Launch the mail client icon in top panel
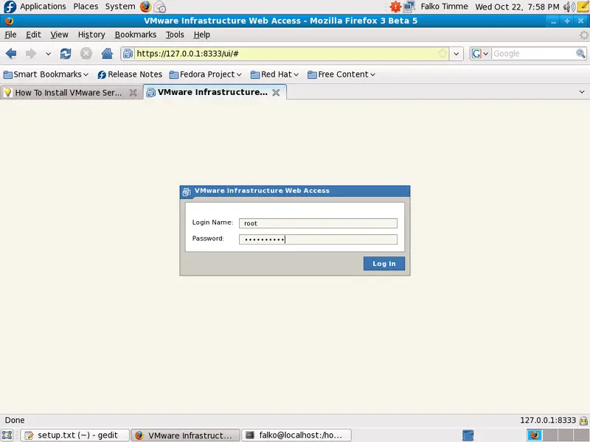The height and width of the screenshot is (442, 590). coord(160,7)
